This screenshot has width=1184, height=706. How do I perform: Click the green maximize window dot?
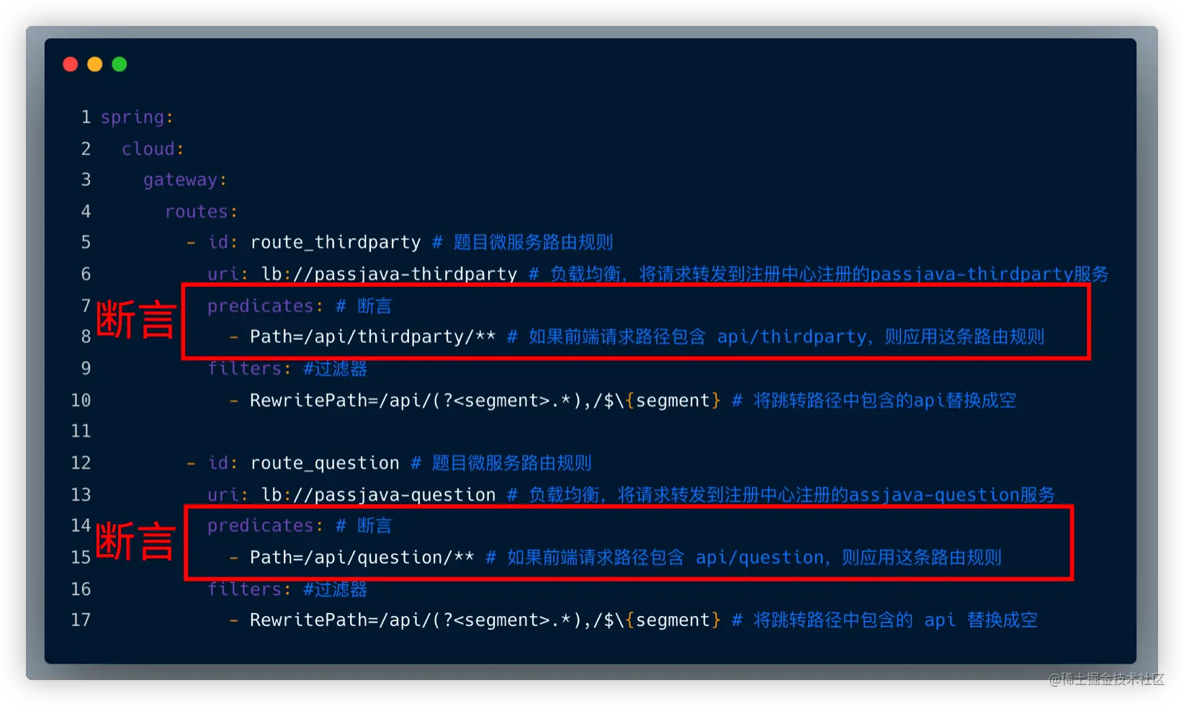(120, 64)
